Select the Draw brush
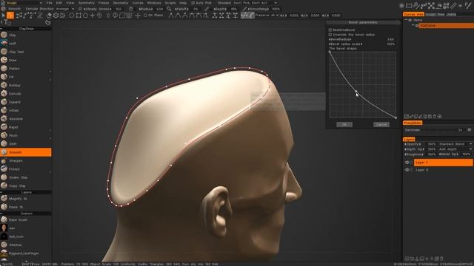This screenshot has width=474, height=266. [26, 60]
